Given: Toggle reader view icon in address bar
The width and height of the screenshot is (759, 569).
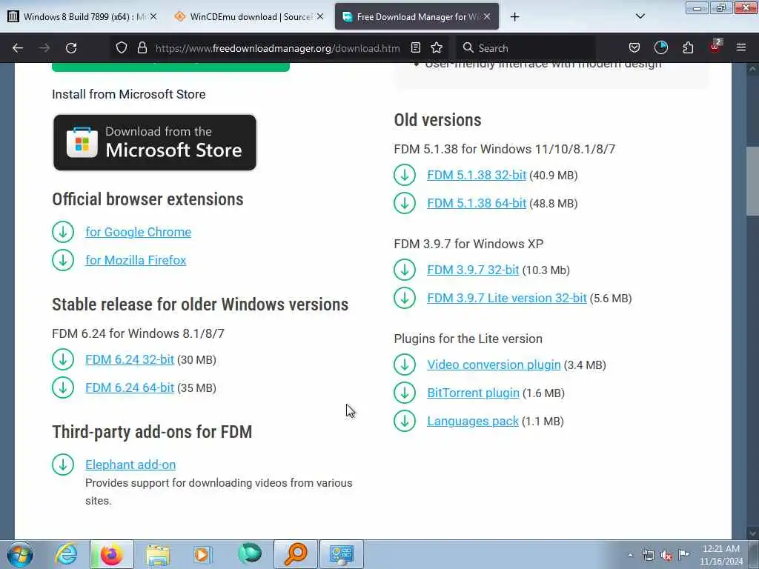Looking at the screenshot, I should (415, 48).
